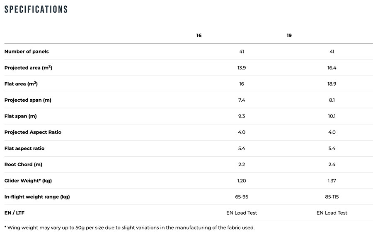Select the size 19 column header
Screen dimensions: 373x237
point(289,36)
